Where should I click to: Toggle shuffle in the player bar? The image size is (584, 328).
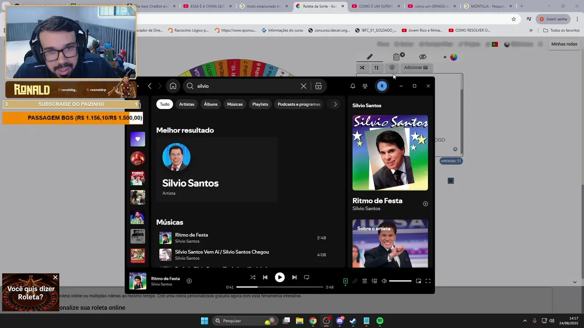click(253, 277)
